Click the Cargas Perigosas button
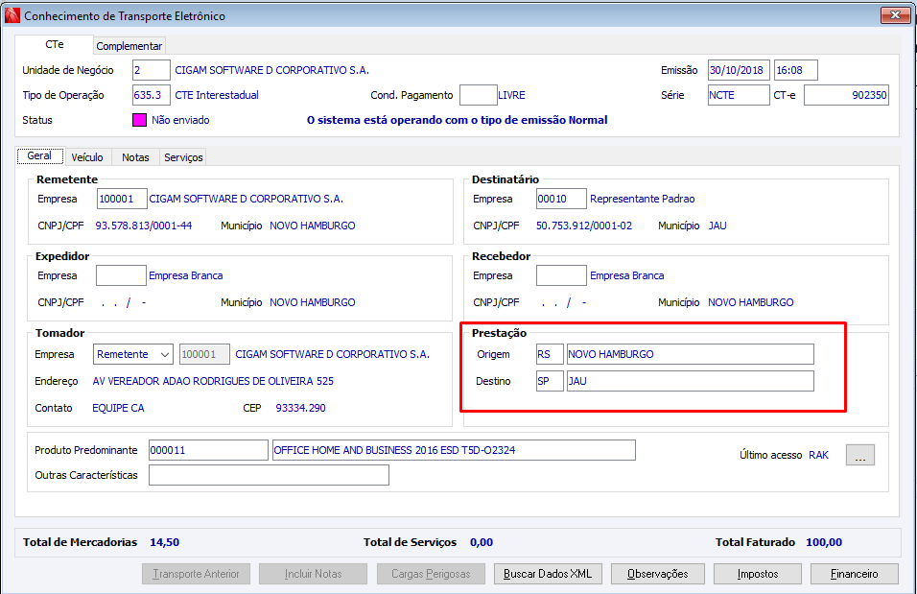This screenshot has height=594, width=917. 431,574
